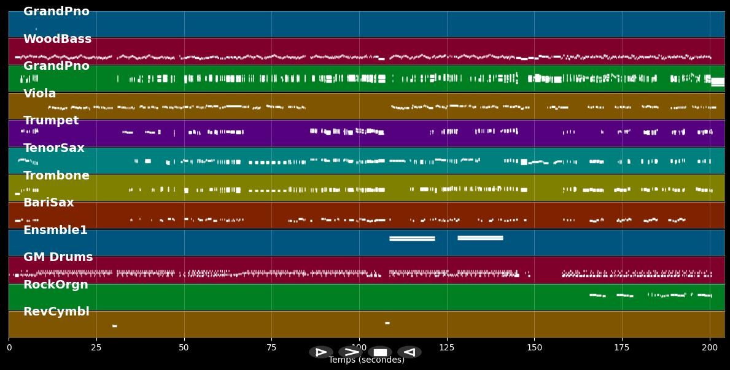
Task: Click the Trumpet track name
Action: point(51,121)
